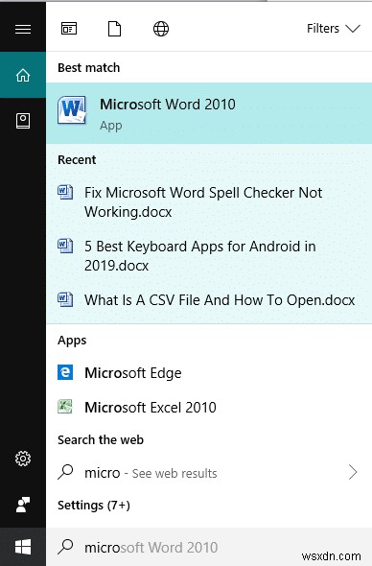Expand web results arrow for micro
The image size is (372, 566).
(353, 472)
